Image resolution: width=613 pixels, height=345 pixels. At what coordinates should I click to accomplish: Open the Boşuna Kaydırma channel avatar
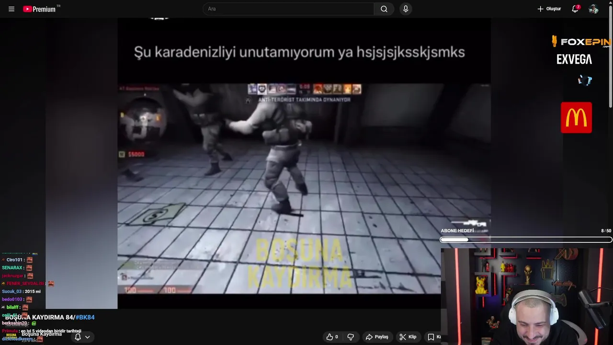pos(11,335)
